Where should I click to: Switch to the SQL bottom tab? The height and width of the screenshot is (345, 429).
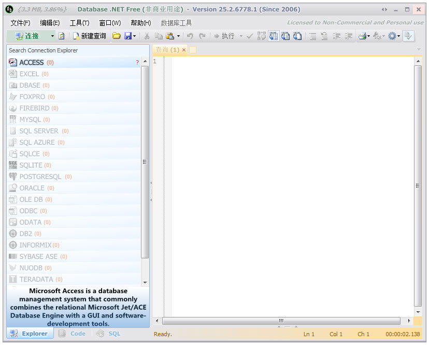(x=108, y=334)
